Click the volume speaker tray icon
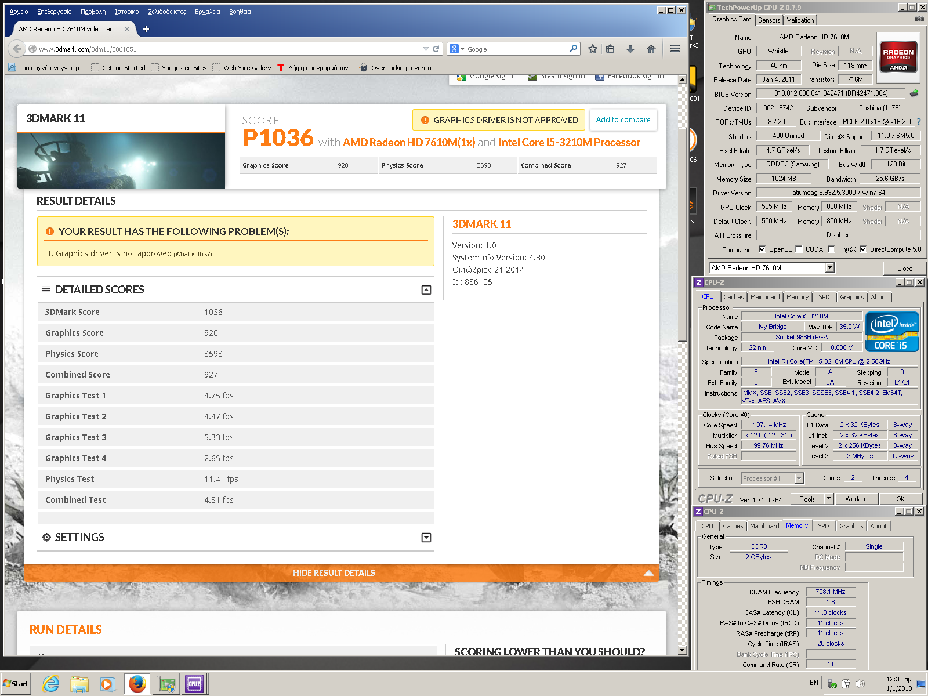The height and width of the screenshot is (696, 928). click(860, 683)
